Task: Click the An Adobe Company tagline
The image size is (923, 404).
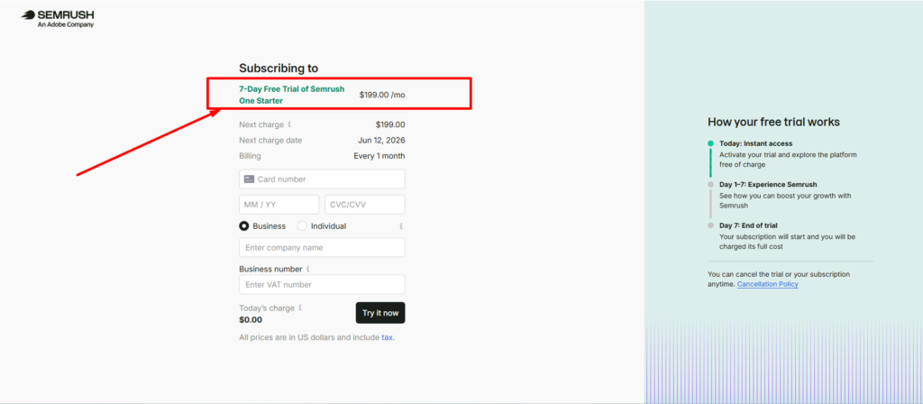Action: [65, 24]
